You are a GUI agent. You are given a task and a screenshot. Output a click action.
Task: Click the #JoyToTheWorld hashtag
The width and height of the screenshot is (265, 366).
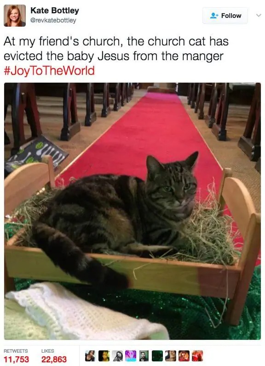tap(49, 71)
